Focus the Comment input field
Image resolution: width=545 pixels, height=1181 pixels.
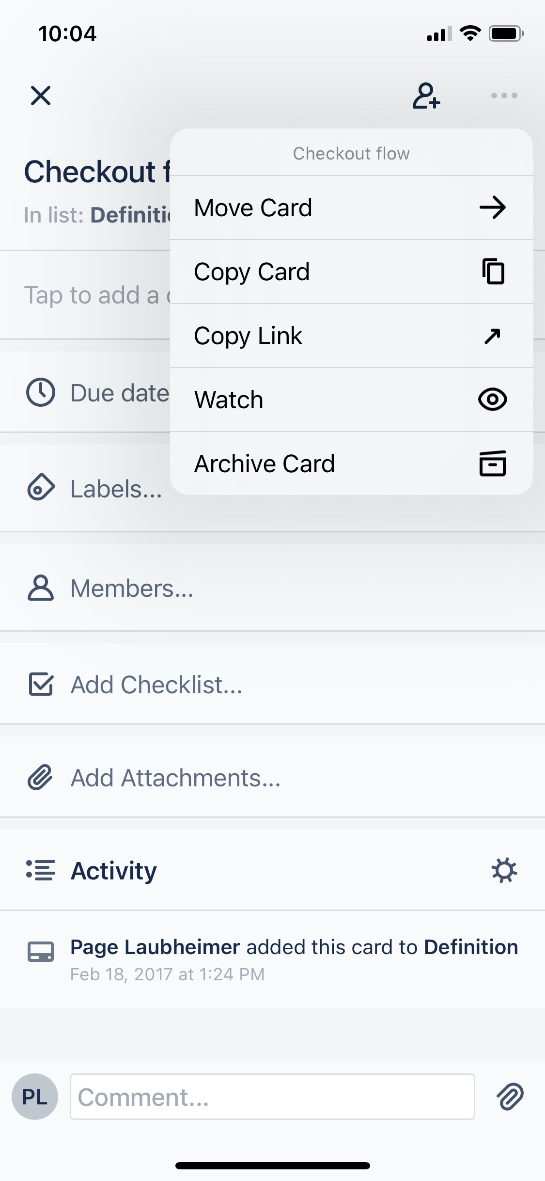pos(272,1097)
